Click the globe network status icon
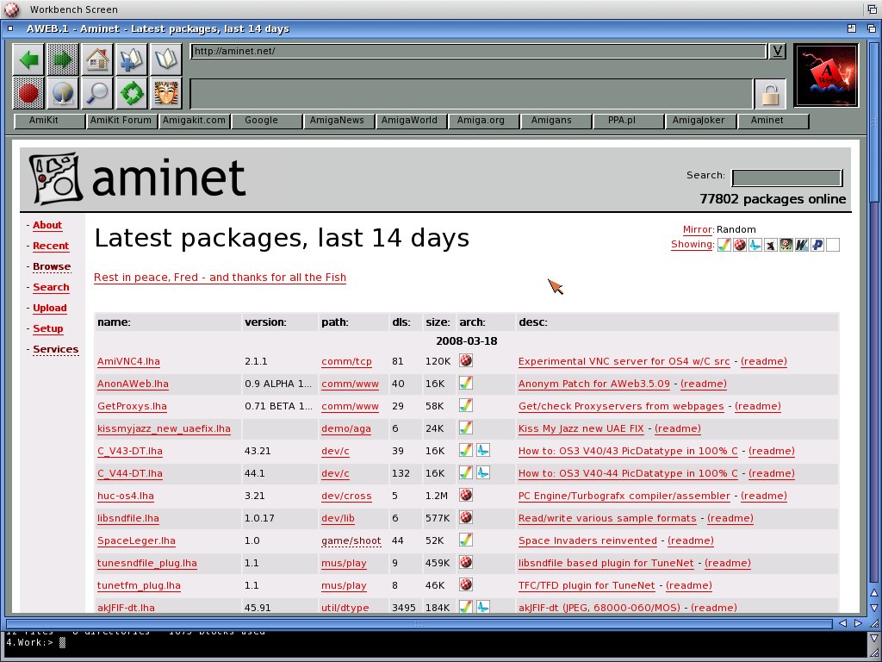This screenshot has height=662, width=882. [62, 93]
